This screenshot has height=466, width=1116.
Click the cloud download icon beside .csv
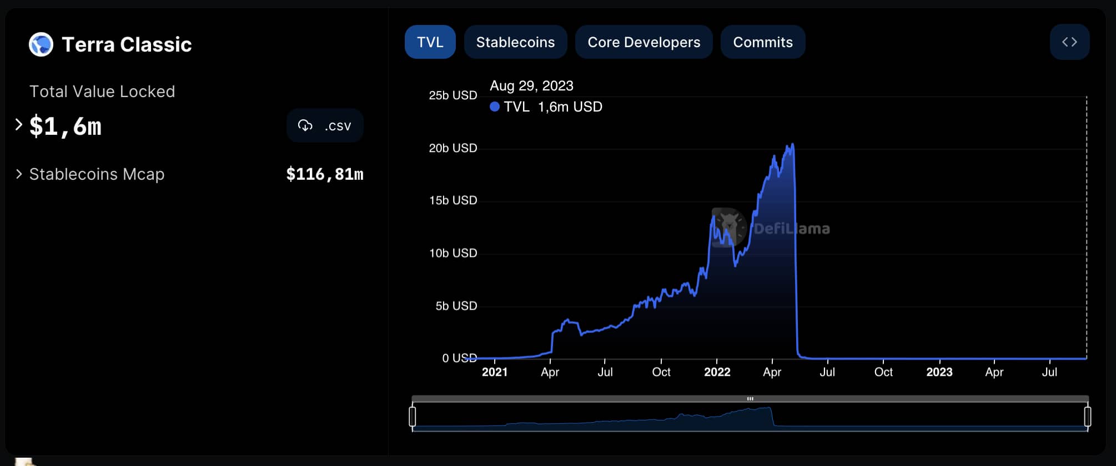(305, 125)
